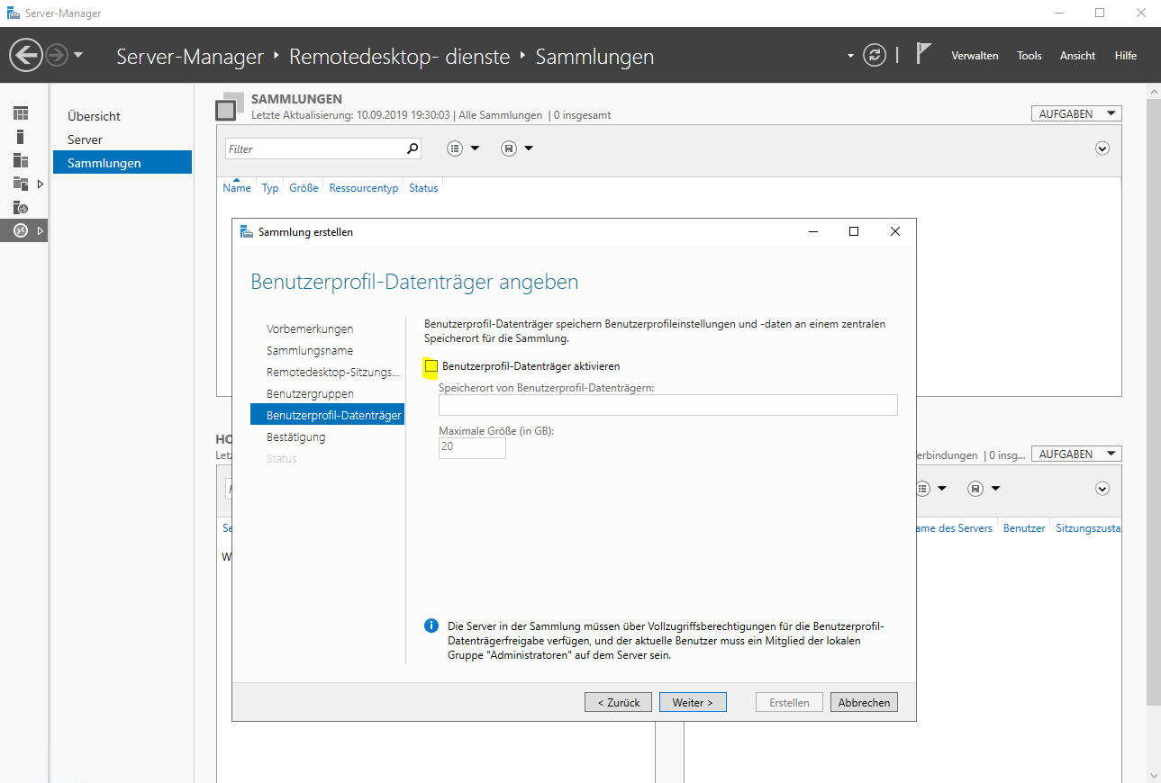Select Benutzerprofil-Datenträger wizard step
Image resolution: width=1161 pixels, height=783 pixels.
tap(328, 415)
